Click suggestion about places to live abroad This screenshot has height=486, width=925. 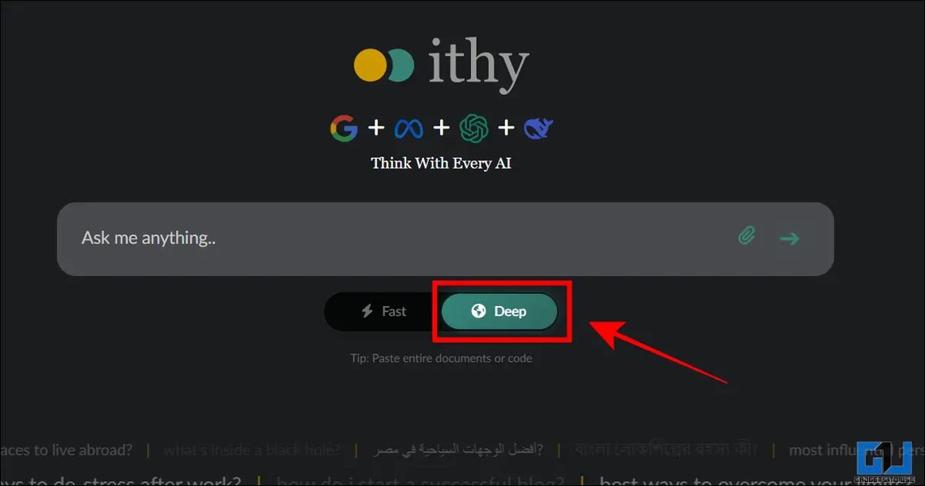tap(66, 450)
